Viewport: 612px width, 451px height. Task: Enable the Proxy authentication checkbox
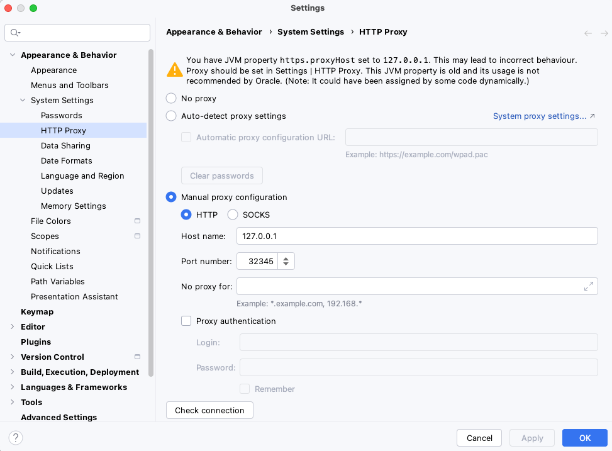(186, 321)
